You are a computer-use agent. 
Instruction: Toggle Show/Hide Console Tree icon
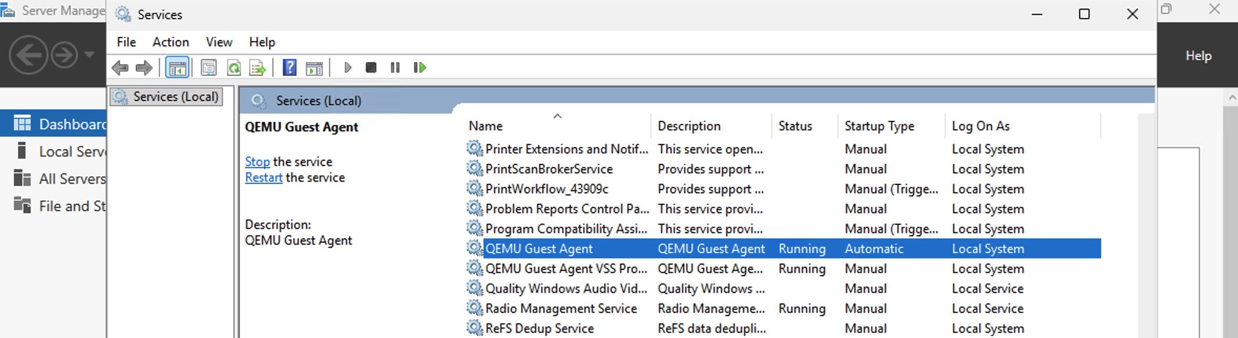coord(177,68)
